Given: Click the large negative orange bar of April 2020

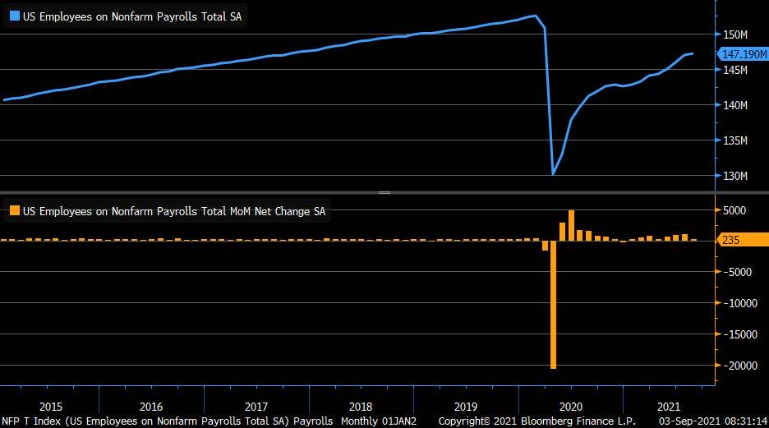Looking at the screenshot, I should click(553, 305).
